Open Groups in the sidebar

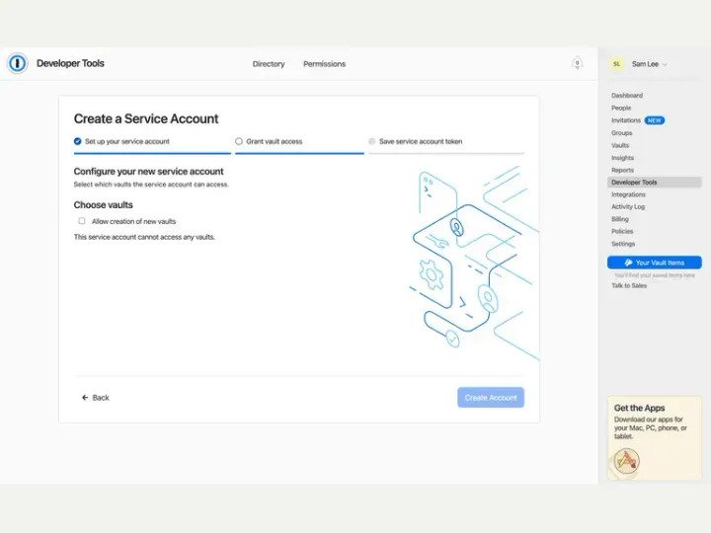tap(621, 133)
